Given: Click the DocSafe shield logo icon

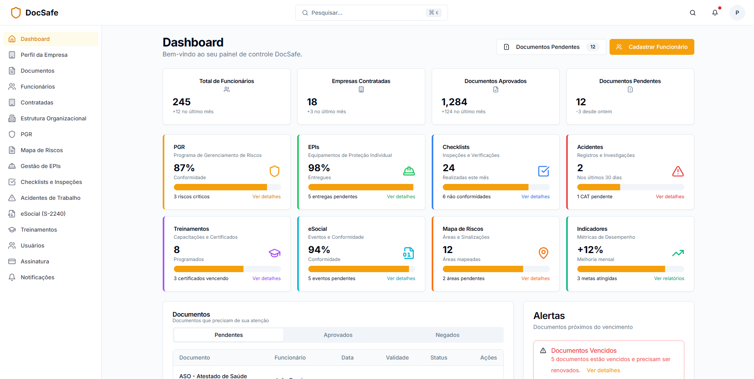Looking at the screenshot, I should tap(16, 13).
